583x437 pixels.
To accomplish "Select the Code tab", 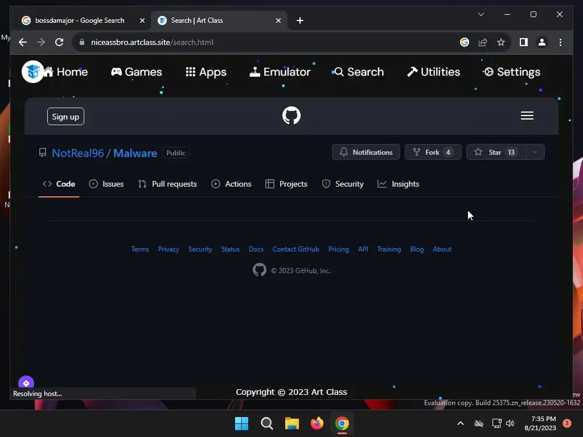I will point(59,184).
